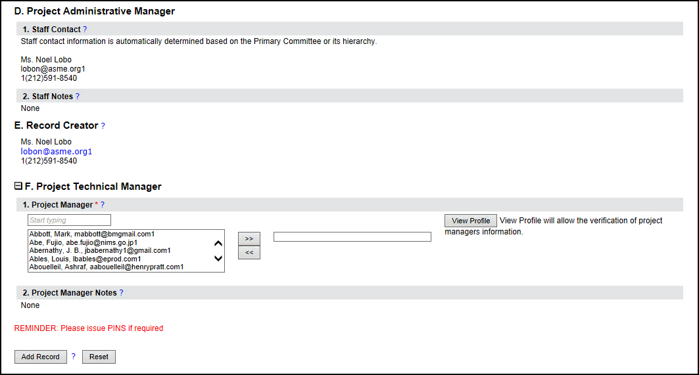The width and height of the screenshot is (699, 375).
Task: Click the help icon next to Staff Notes
Action: (77, 97)
